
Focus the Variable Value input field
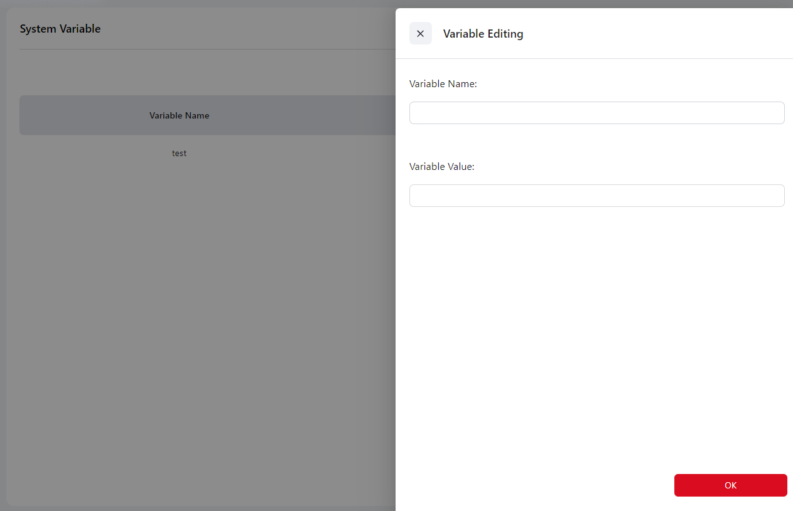[x=596, y=196]
